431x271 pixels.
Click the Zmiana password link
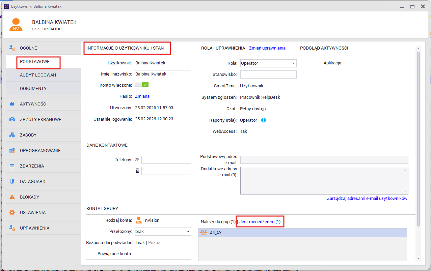[142, 96]
